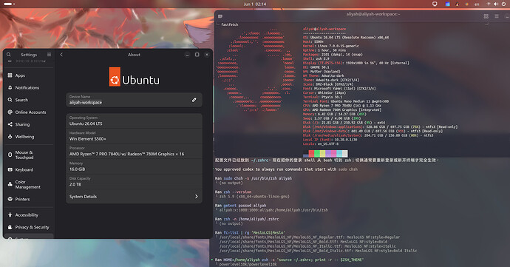
Task: Click the 'Ran zsh --version' line in terminal
Action: click(x=234, y=192)
